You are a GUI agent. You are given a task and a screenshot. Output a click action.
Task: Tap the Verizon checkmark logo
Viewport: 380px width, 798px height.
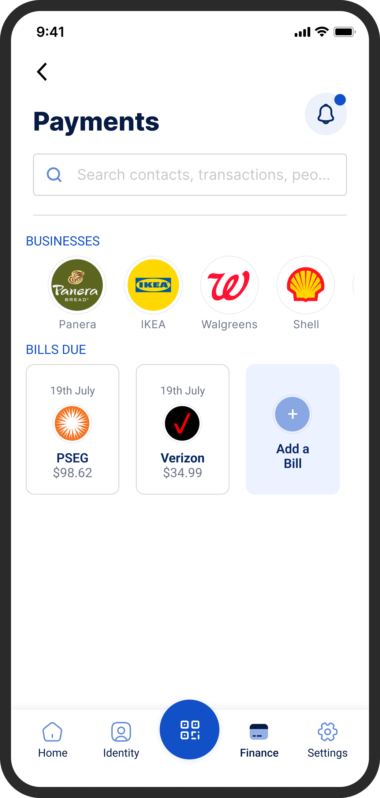point(182,423)
